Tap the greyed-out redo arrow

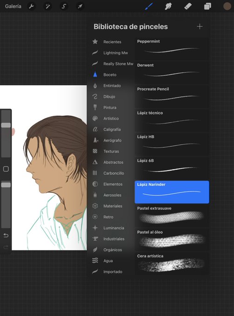tap(6, 247)
